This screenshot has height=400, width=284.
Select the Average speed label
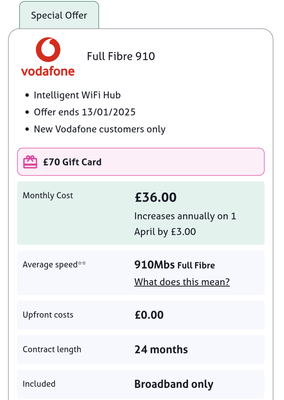pyautogui.click(x=54, y=265)
